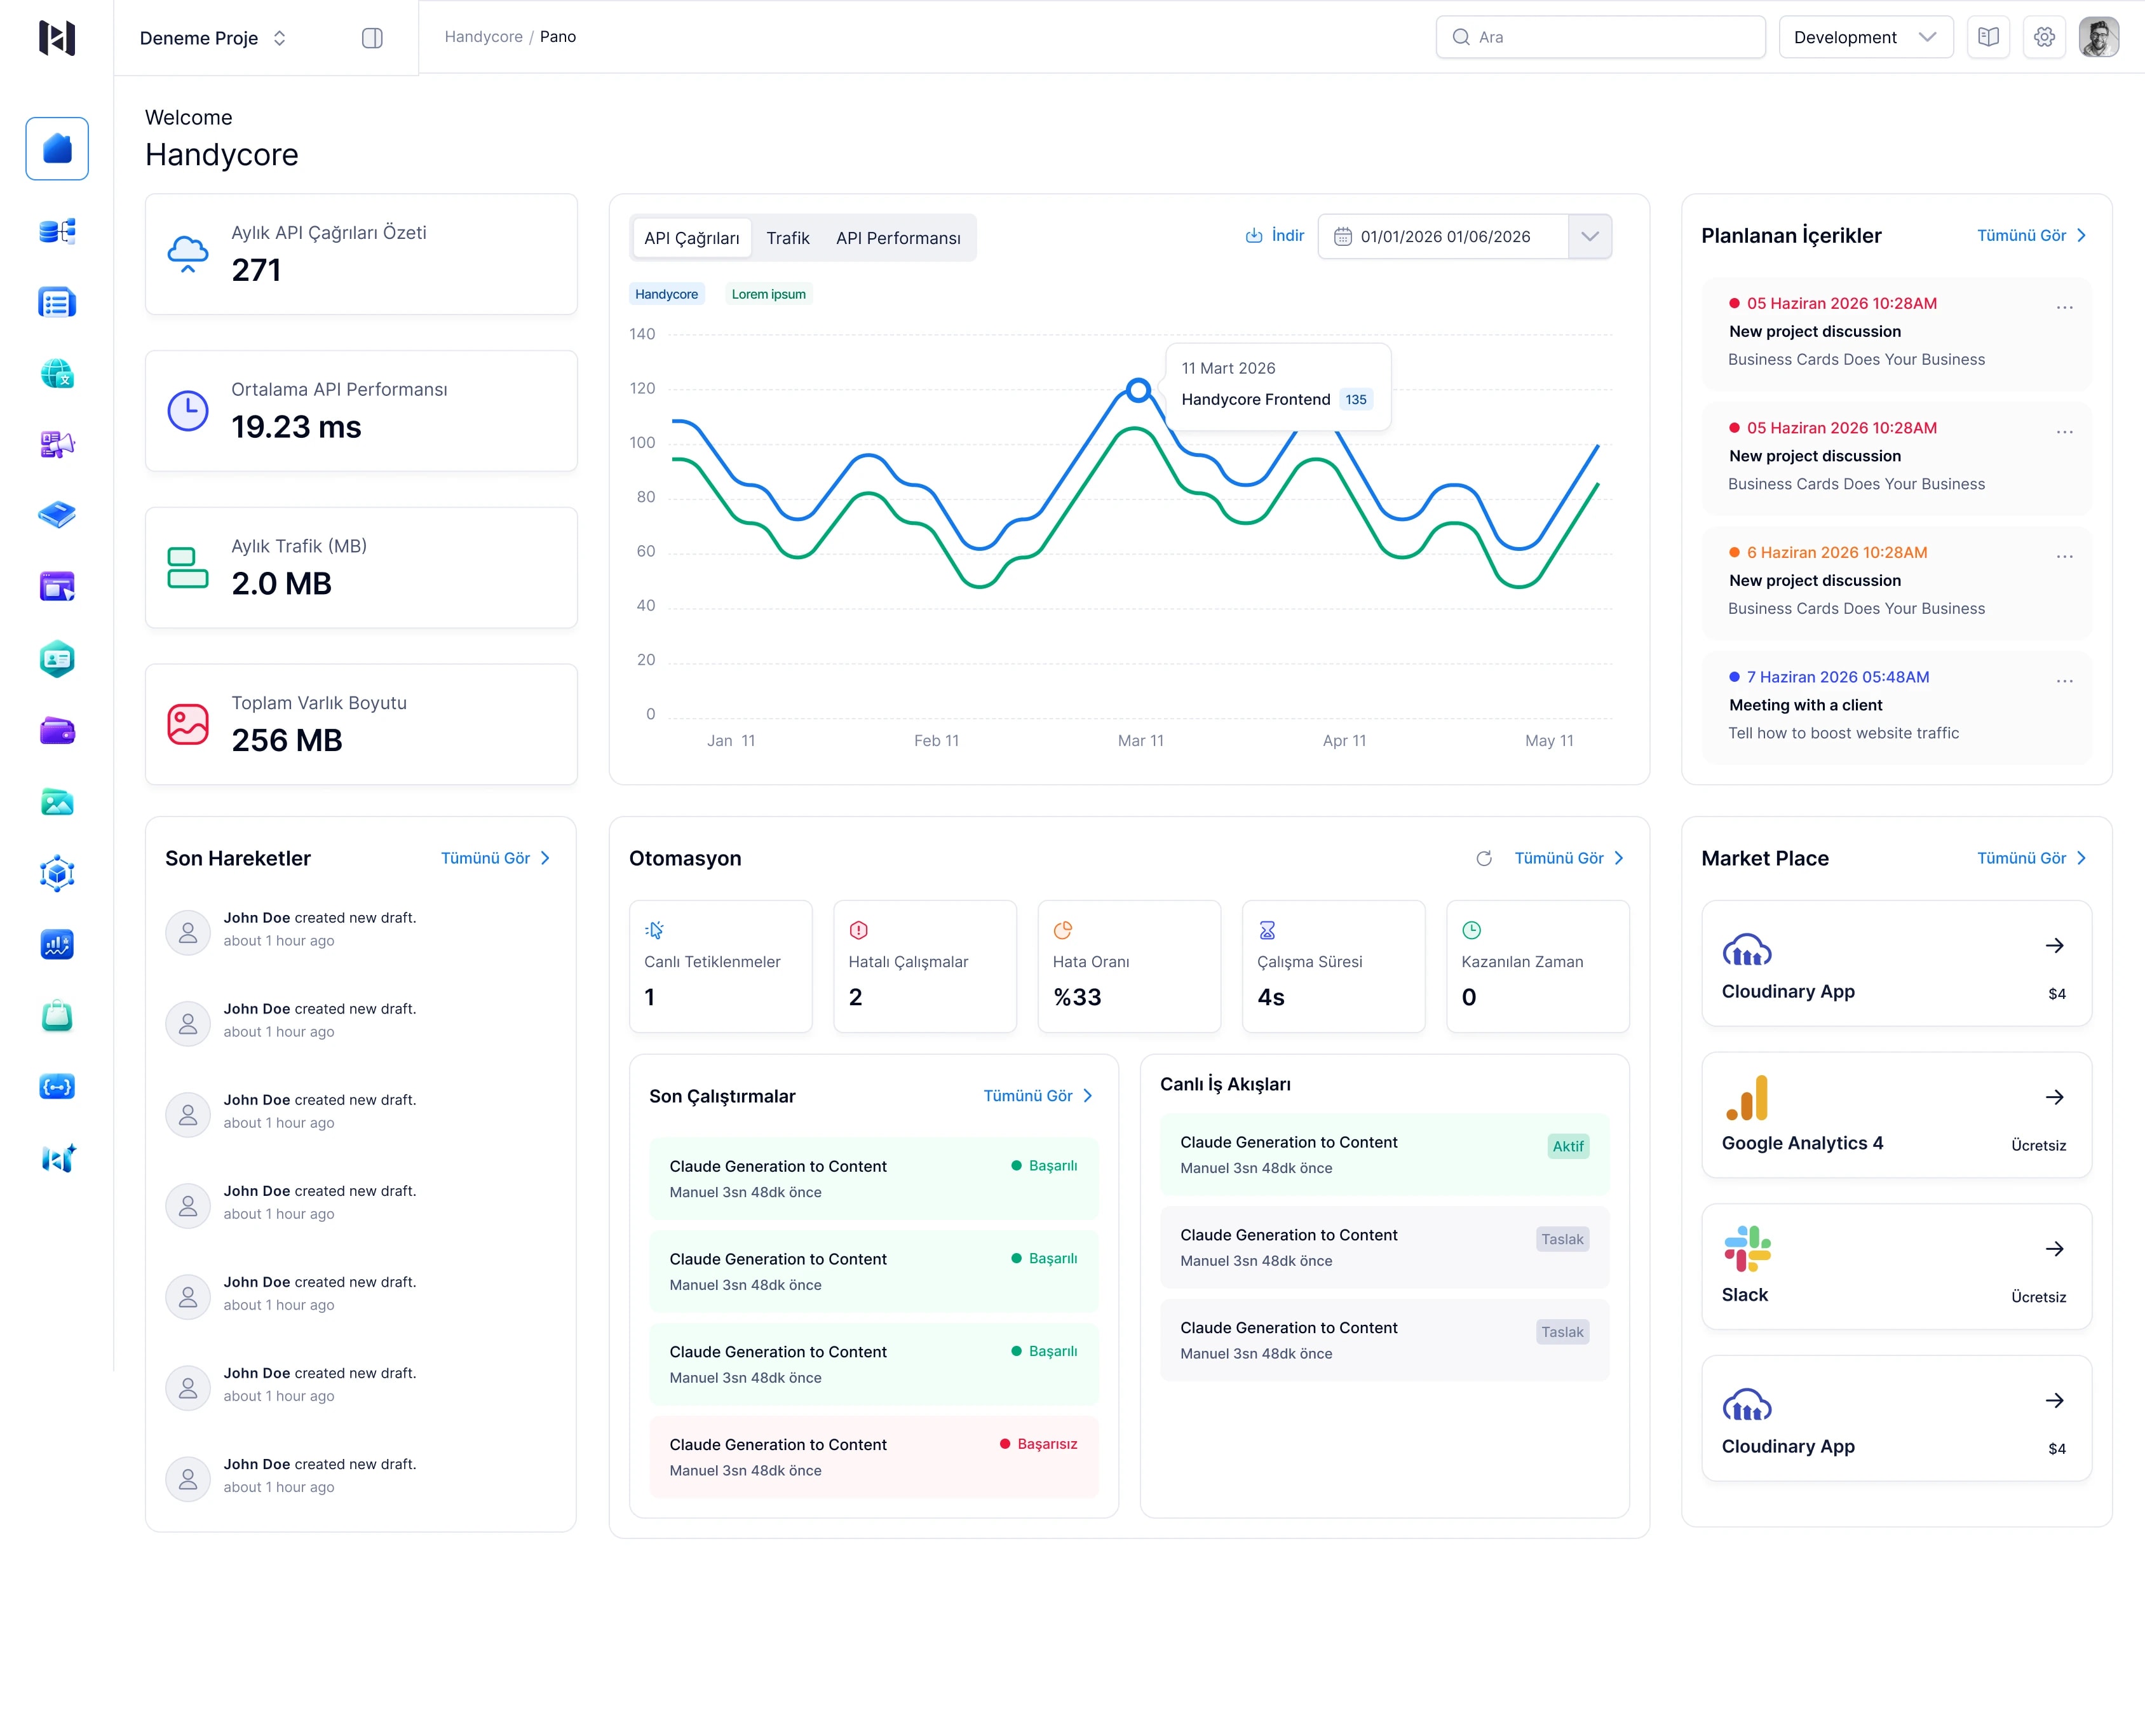Click the highlighted chart data point

pos(1138,390)
